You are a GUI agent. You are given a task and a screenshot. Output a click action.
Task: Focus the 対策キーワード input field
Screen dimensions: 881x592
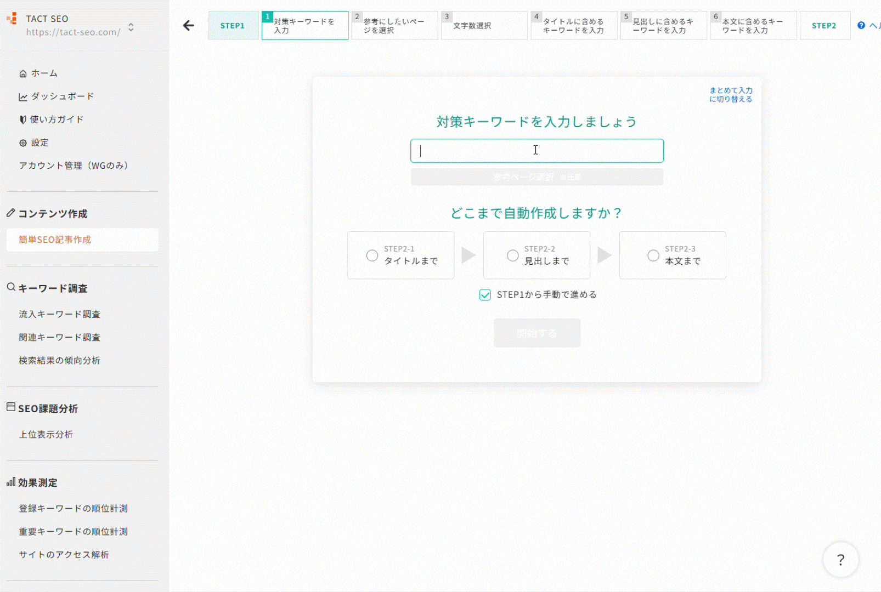[x=536, y=151]
